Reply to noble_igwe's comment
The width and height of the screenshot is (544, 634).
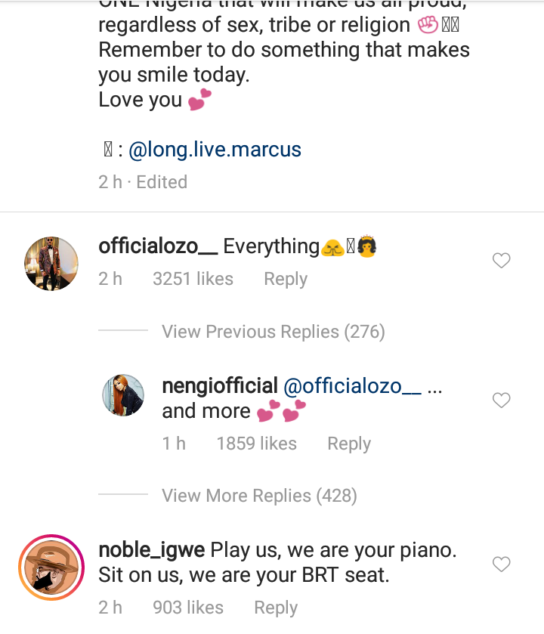coord(275,607)
